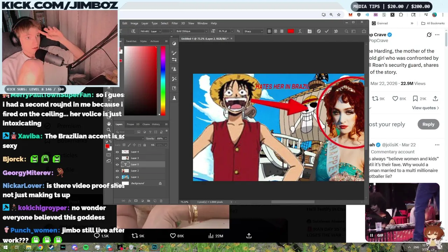The width and height of the screenshot is (448, 252).
Task: Open Adjustments panel icon in Photoshop dock
Action: [x=174, y=44]
